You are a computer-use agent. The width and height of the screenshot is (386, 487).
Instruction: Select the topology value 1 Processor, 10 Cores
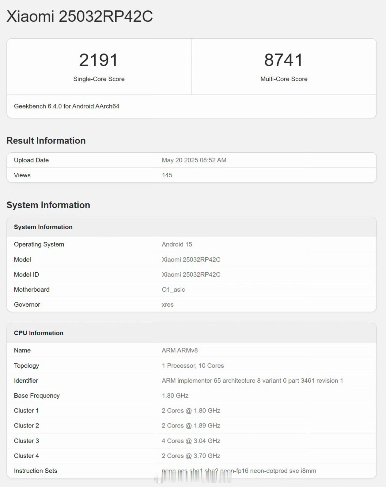click(193, 366)
